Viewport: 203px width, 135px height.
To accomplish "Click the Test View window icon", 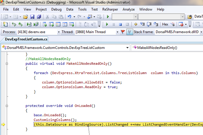I will pyautogui.click(x=45, y=24).
